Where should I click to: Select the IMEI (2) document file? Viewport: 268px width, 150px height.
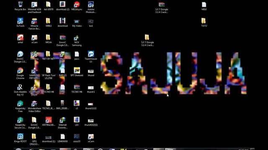click(62, 70)
